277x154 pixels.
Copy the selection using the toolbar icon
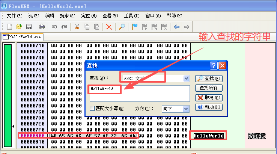pyautogui.click(x=87, y=27)
